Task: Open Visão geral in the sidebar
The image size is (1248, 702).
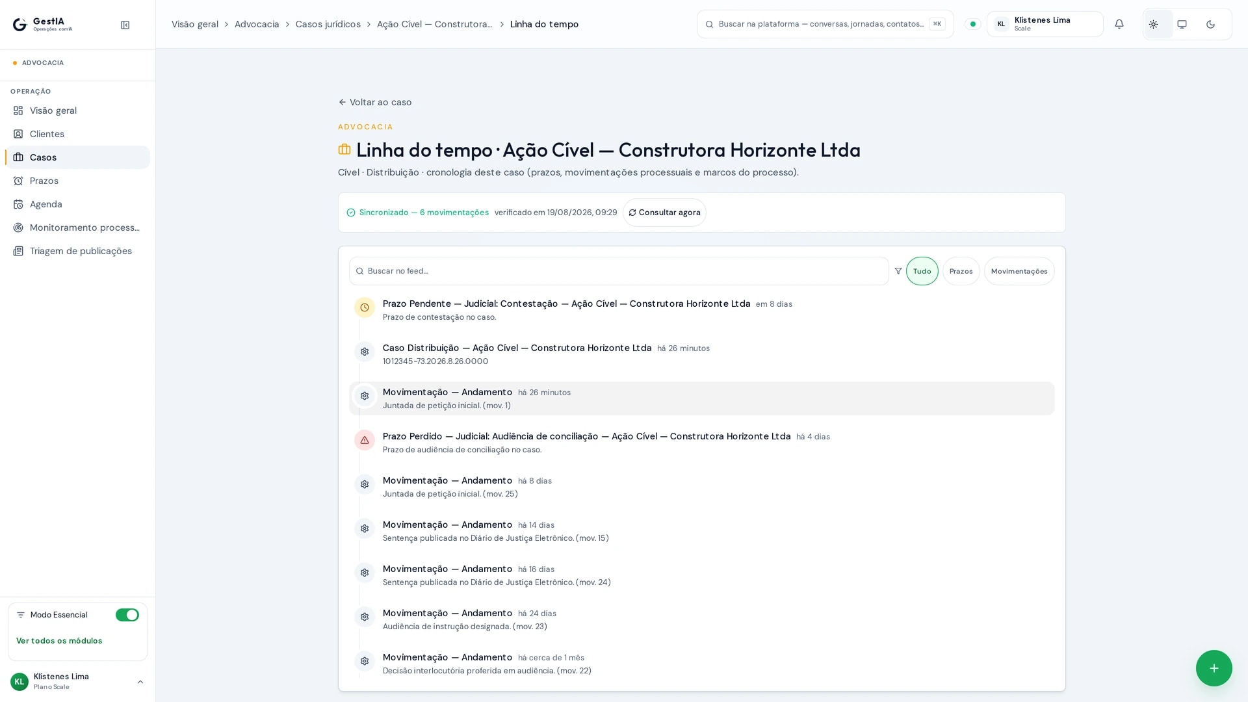Action: tap(77, 110)
